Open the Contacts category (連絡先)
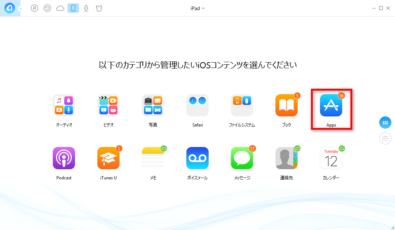The width and height of the screenshot is (395, 230). click(x=287, y=158)
